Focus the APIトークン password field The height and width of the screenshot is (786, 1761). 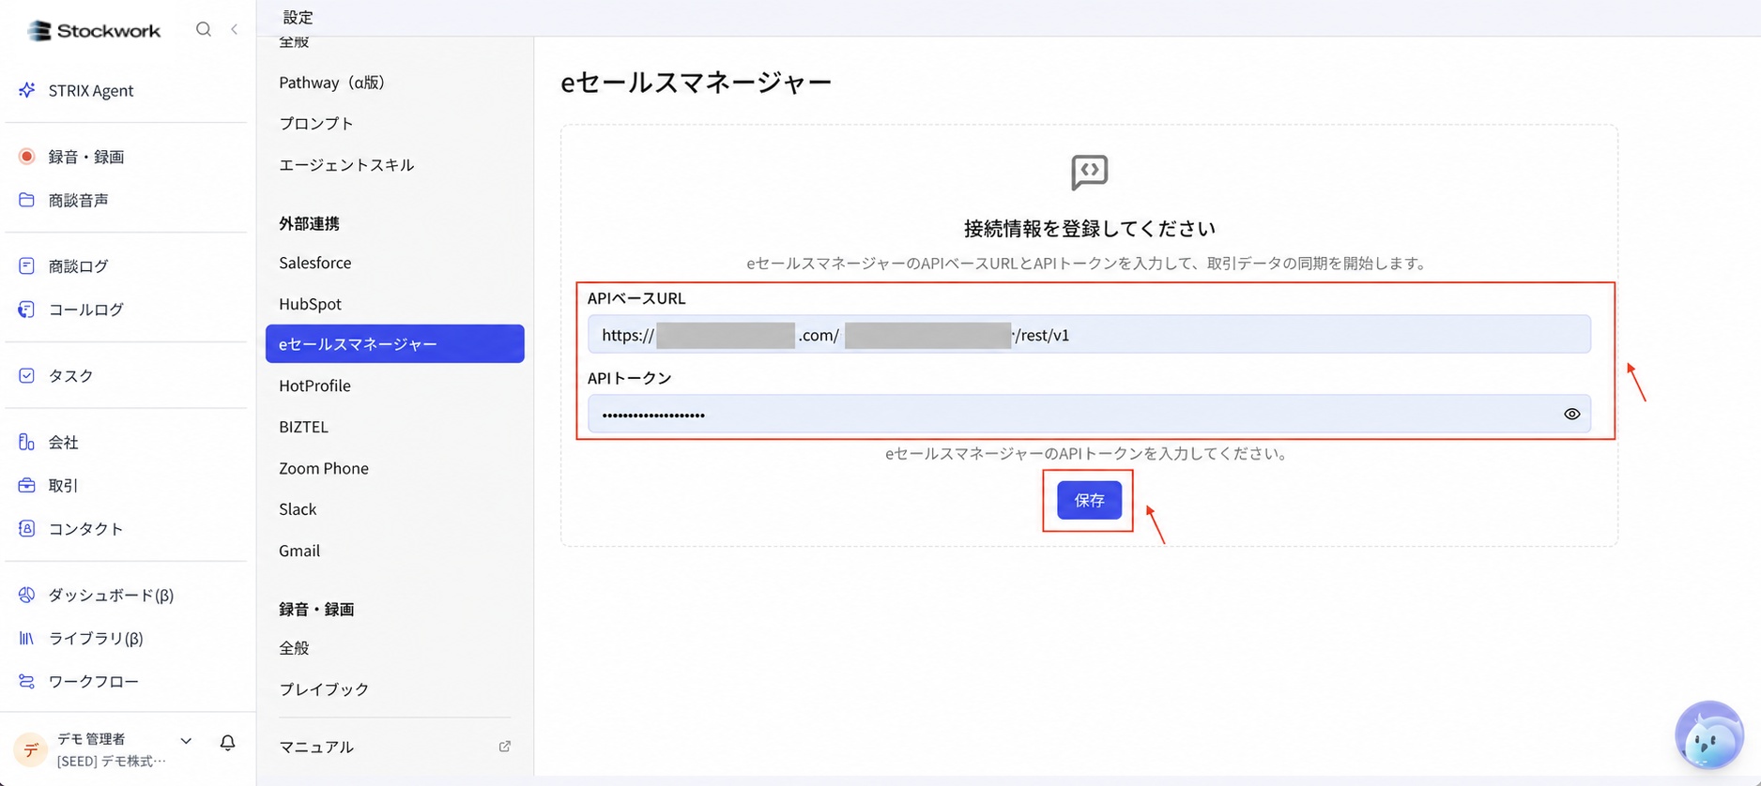click(x=1089, y=414)
